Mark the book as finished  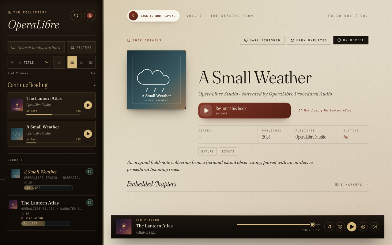[x=262, y=40]
